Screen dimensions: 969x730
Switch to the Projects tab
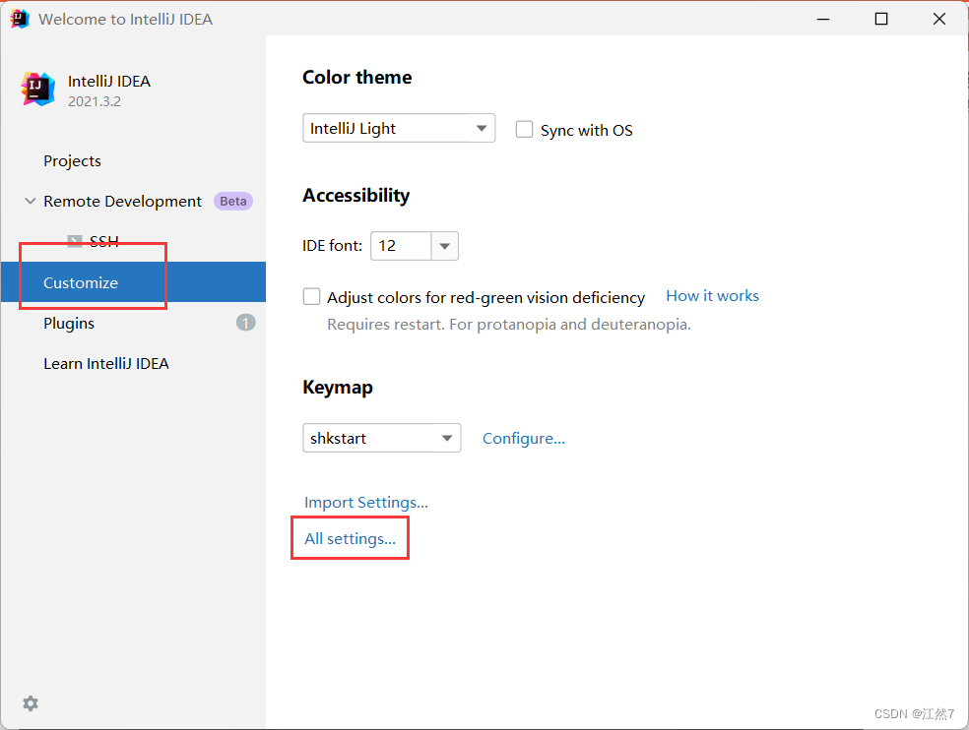(72, 160)
